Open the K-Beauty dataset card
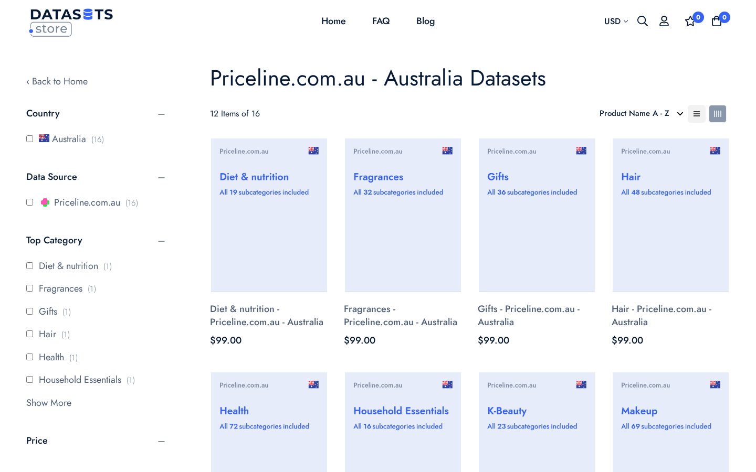This screenshot has width=756, height=472. [x=537, y=422]
